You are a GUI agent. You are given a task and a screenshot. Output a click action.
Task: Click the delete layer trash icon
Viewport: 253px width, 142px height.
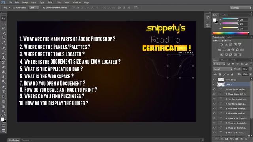[x=246, y=139]
